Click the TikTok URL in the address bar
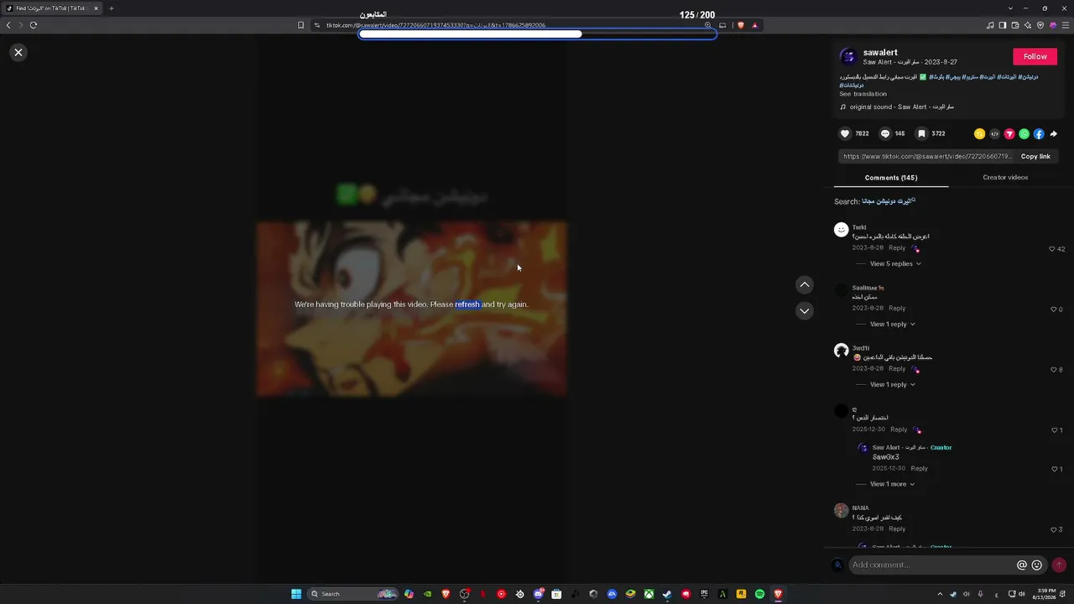This screenshot has height=604, width=1074. pyautogui.click(x=435, y=25)
